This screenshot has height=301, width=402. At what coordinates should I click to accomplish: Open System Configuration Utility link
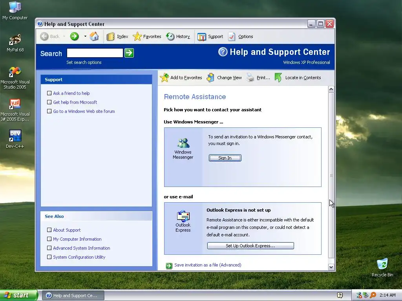pos(79,257)
